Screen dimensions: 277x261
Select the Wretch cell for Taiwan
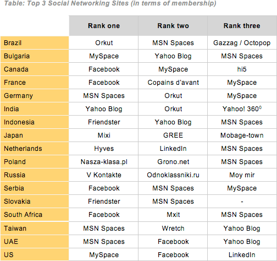[x=173, y=229]
